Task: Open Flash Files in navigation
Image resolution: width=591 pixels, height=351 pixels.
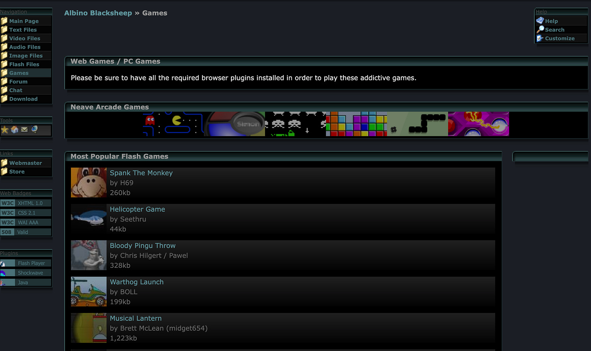Action: pos(26,64)
